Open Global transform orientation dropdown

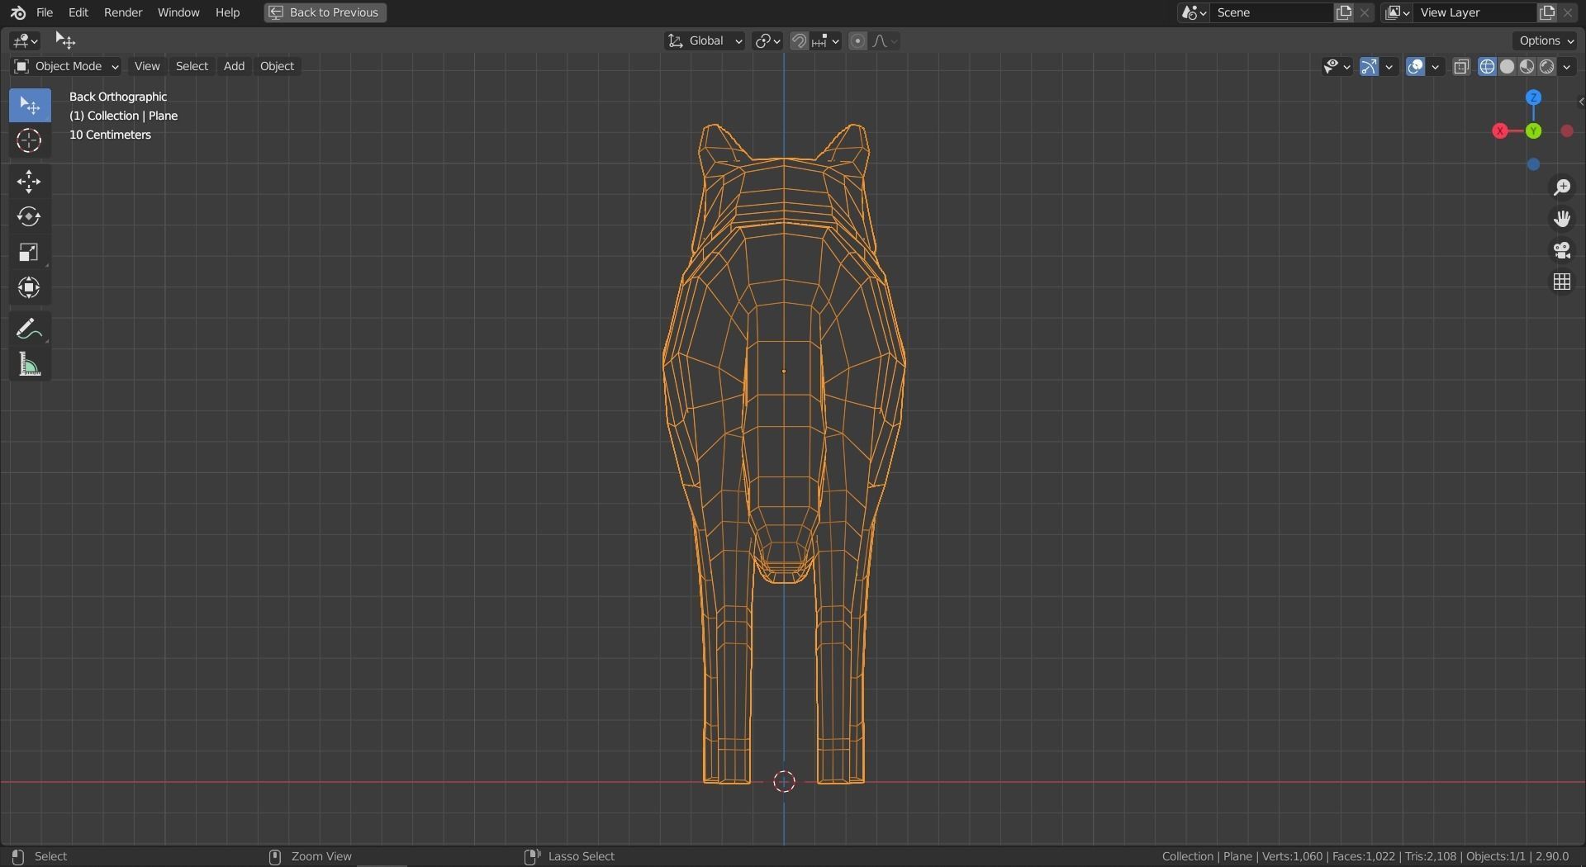coord(705,41)
